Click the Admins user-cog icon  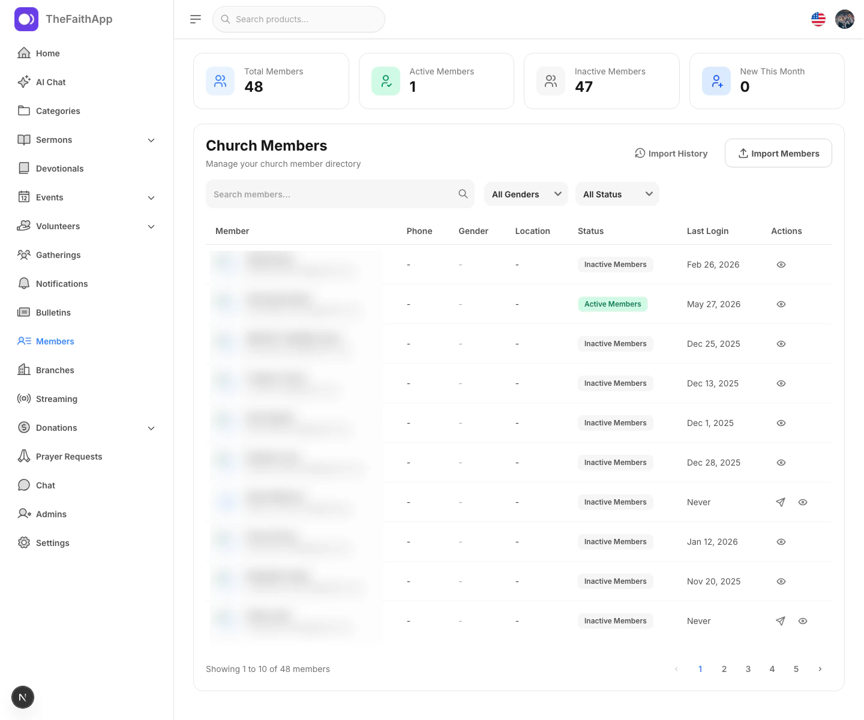point(24,514)
